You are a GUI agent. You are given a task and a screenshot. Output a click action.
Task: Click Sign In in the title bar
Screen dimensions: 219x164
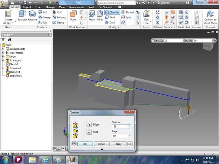coord(164,3)
